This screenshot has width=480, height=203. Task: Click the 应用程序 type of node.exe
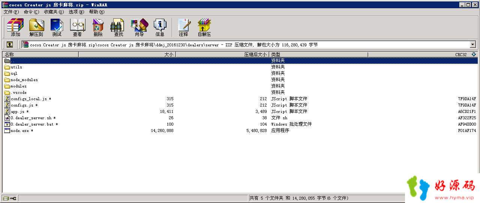click(x=280, y=131)
